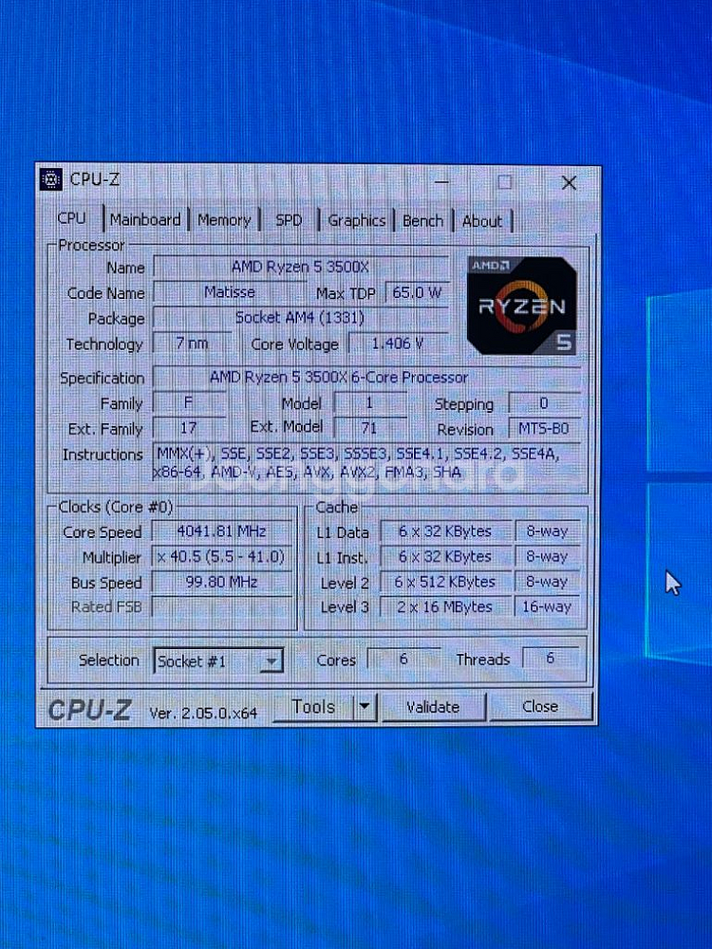Select the SPD tab

(289, 220)
